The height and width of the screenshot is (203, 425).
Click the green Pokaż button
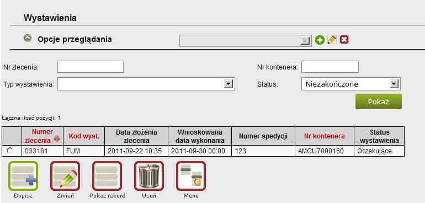point(379,101)
